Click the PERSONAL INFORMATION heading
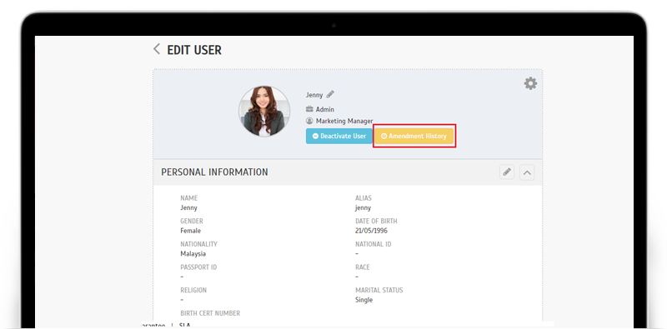 (x=214, y=172)
